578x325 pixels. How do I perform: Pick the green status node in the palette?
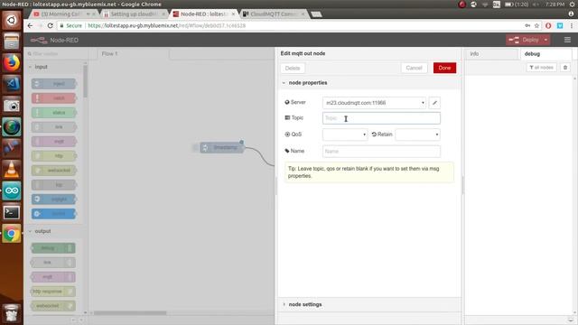[x=54, y=112]
